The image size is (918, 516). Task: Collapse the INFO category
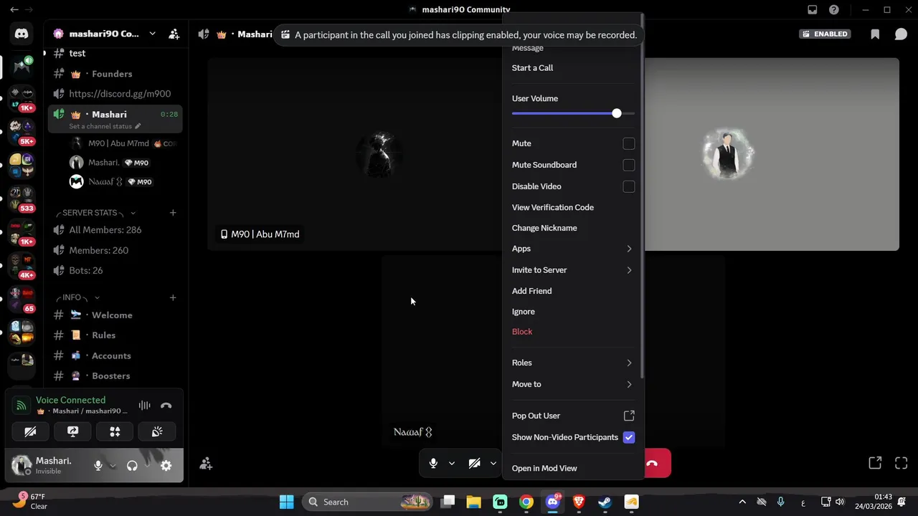79,297
